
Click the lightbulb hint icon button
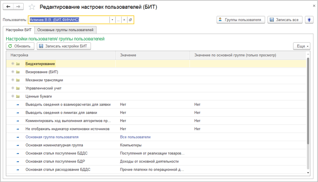coord(310,20)
